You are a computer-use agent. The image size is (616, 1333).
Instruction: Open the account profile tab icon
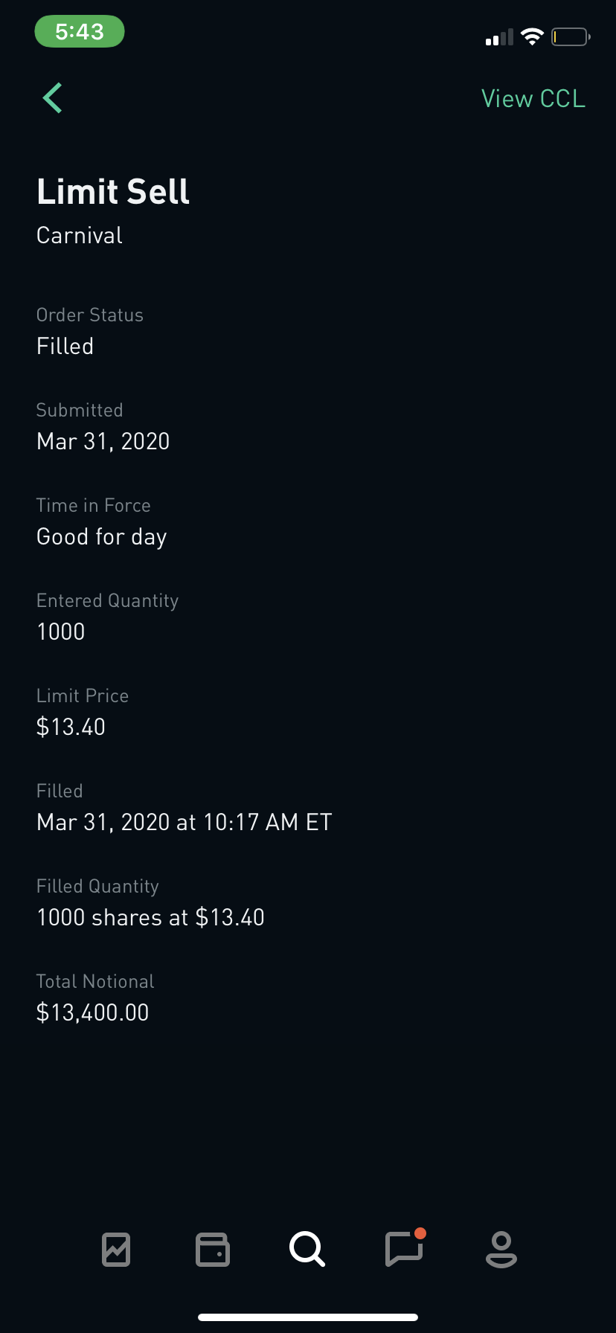point(501,1249)
